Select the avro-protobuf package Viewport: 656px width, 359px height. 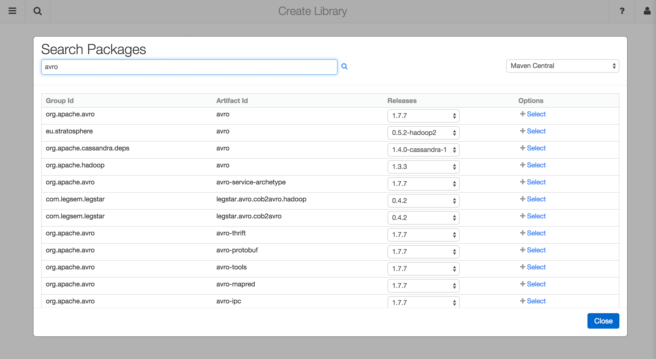pyautogui.click(x=536, y=250)
